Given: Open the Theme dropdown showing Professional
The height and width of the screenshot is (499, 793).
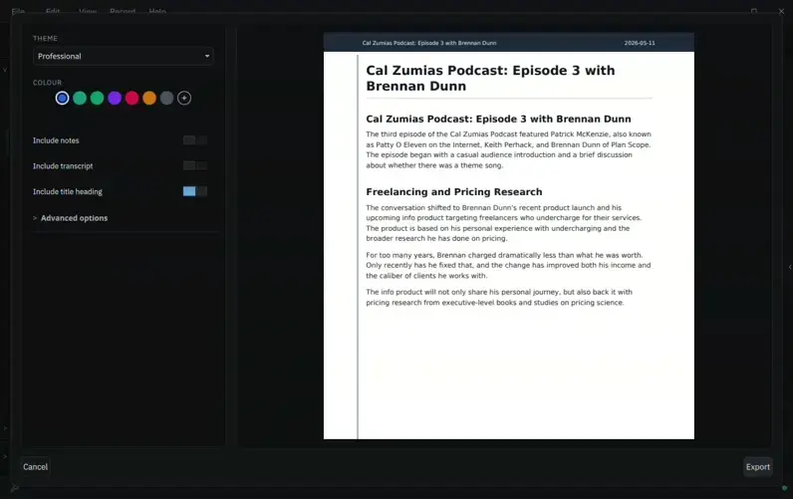Looking at the screenshot, I should (123, 56).
